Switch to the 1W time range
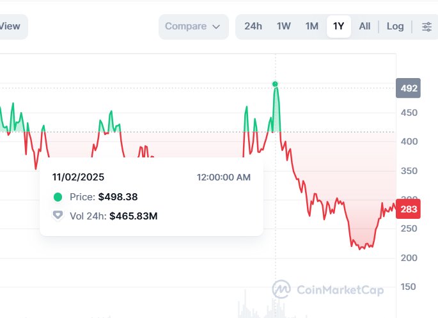438x318 pixels. click(283, 26)
